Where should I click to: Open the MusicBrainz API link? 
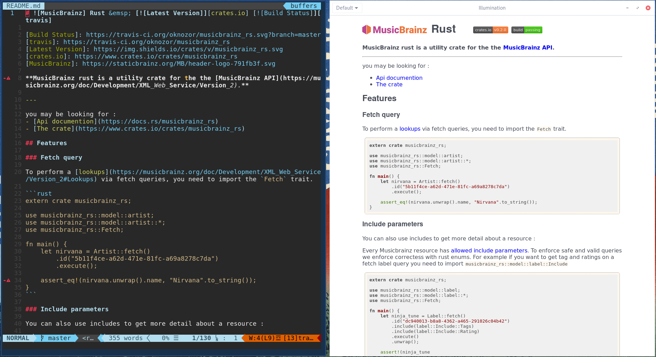[x=528, y=47]
